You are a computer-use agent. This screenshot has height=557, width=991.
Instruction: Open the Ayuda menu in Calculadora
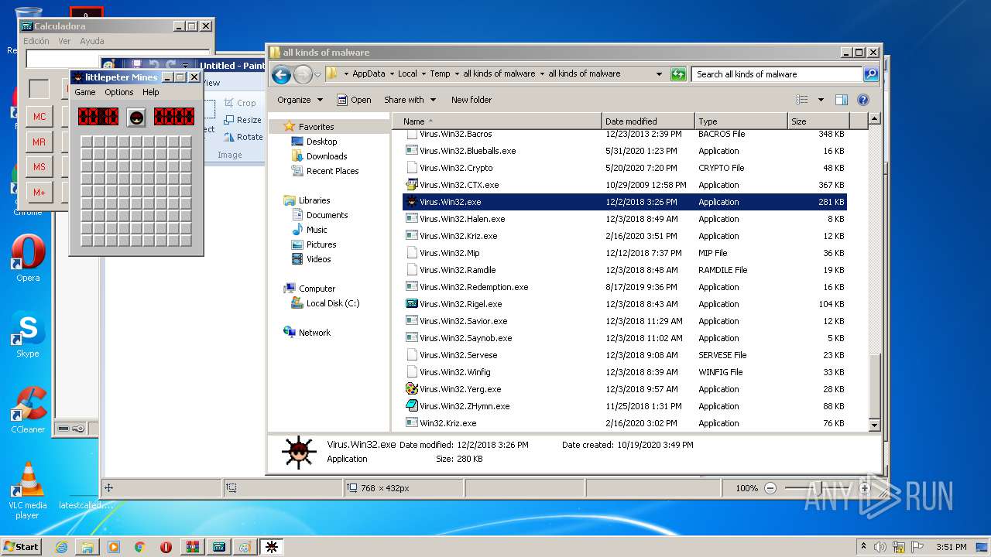coord(92,41)
